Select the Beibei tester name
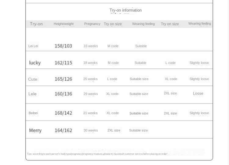229x165 pixels. 33,113
